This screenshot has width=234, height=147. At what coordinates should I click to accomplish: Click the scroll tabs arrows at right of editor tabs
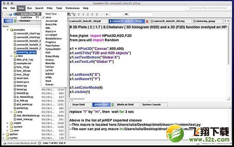coord(227,21)
